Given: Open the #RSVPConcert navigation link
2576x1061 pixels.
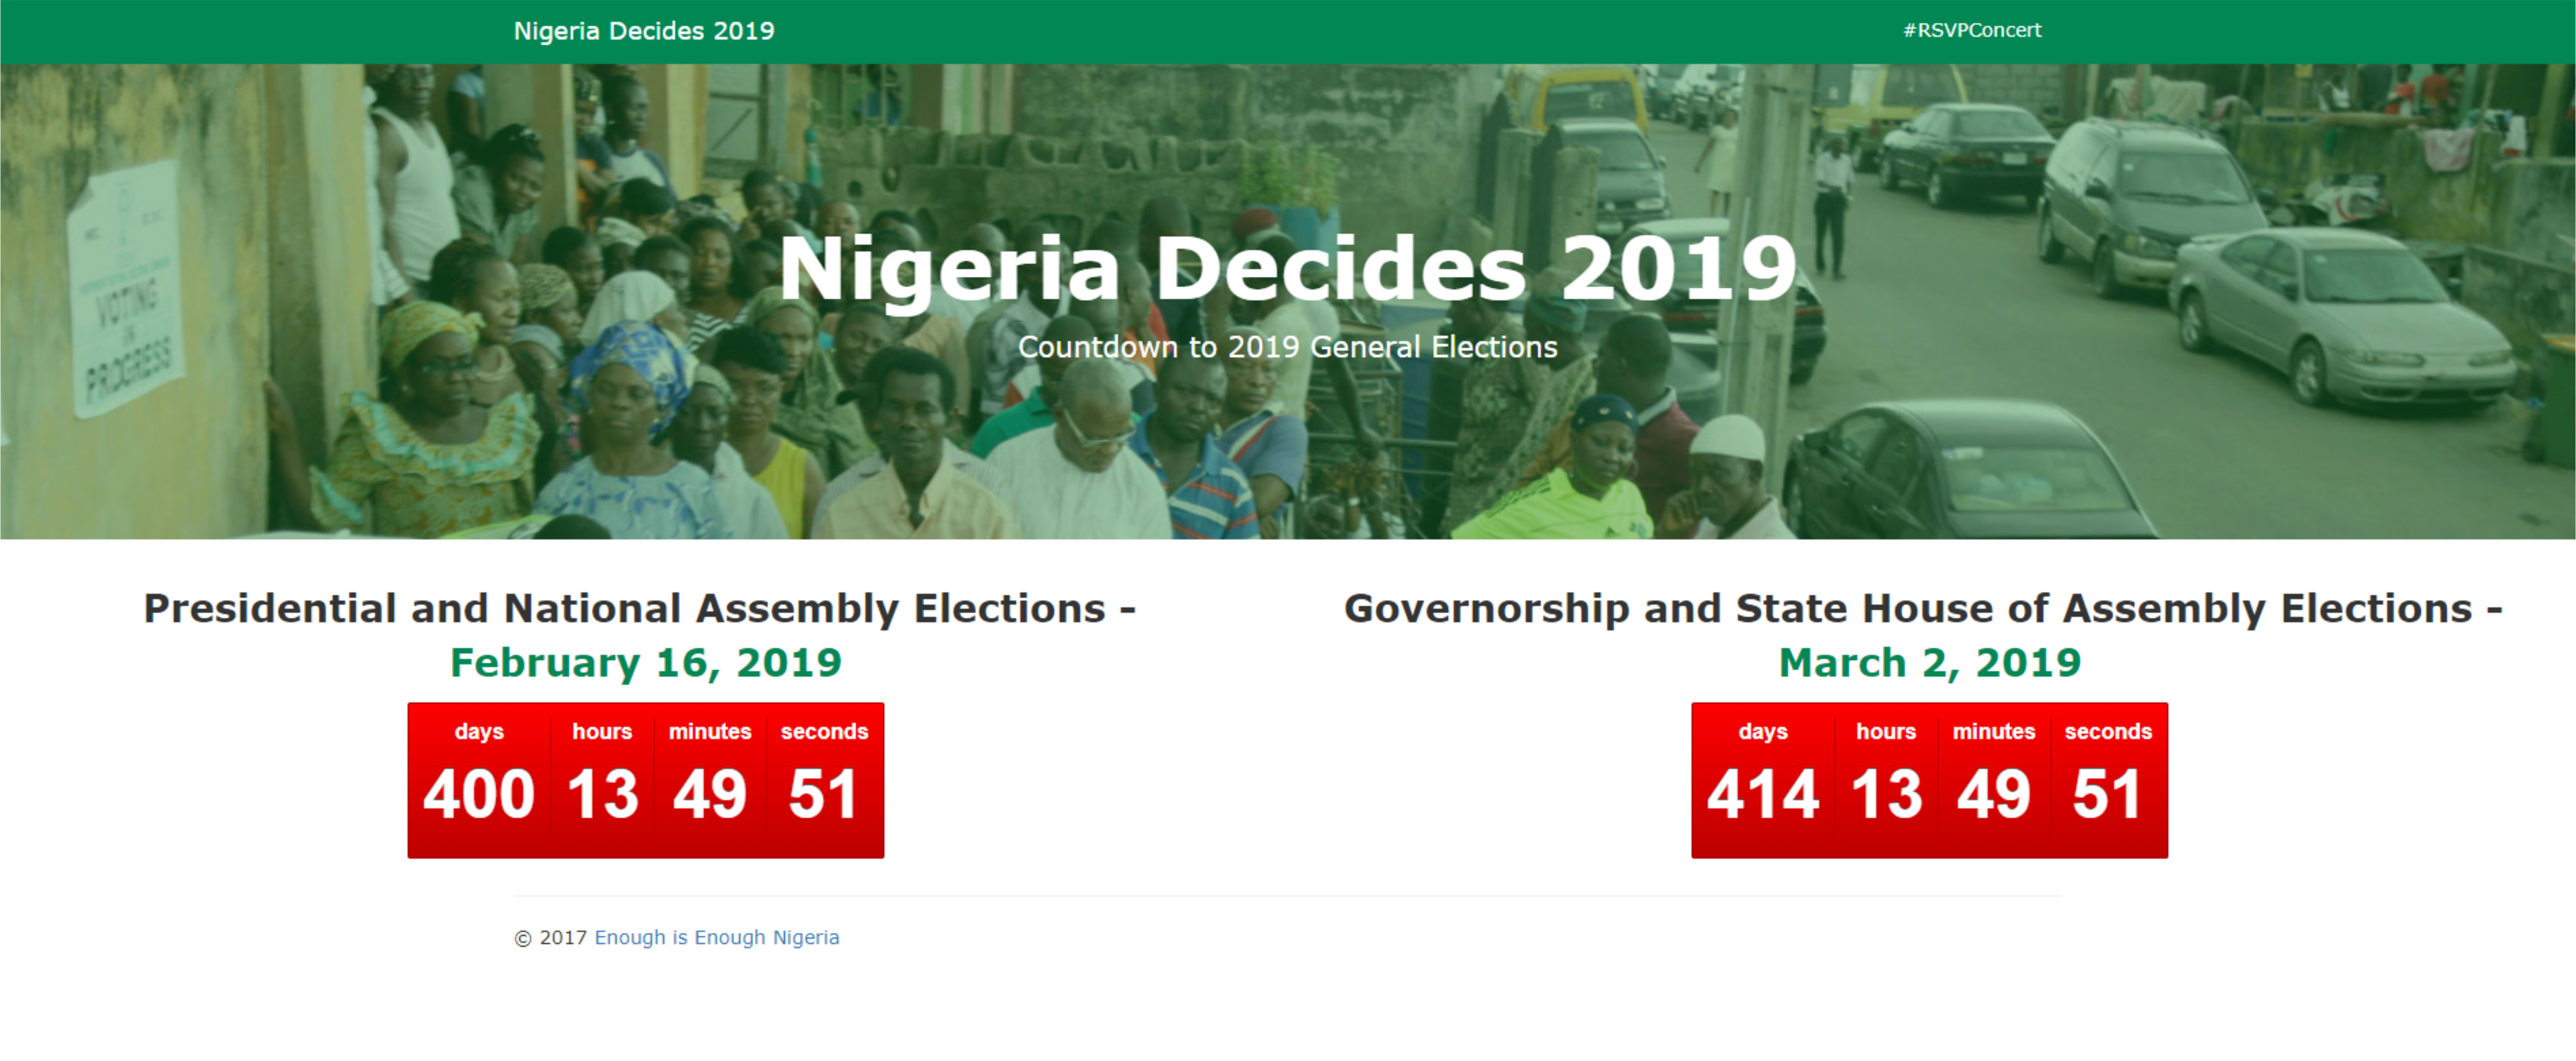Looking at the screenshot, I should click(x=1972, y=30).
